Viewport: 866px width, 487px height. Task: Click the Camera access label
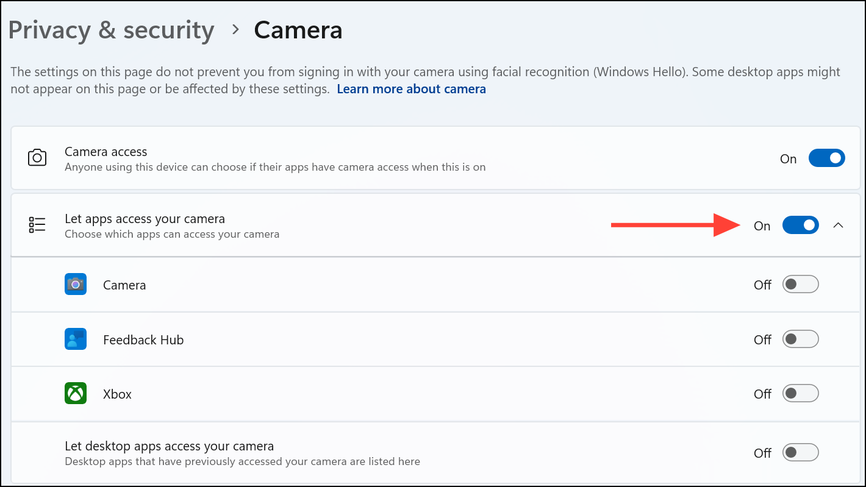pos(106,152)
